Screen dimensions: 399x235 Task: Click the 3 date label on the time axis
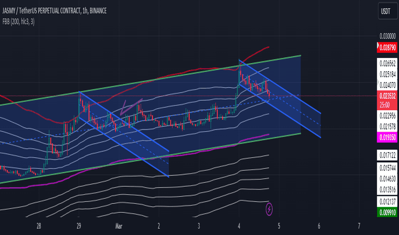(199, 226)
